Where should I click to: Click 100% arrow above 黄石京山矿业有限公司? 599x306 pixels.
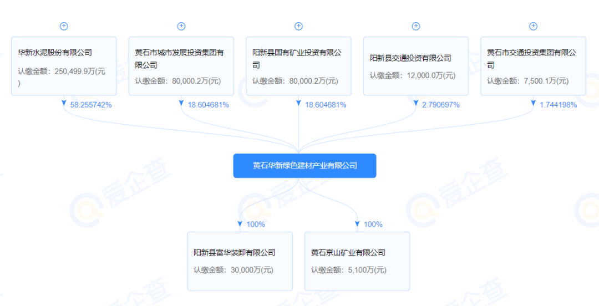tap(358, 225)
